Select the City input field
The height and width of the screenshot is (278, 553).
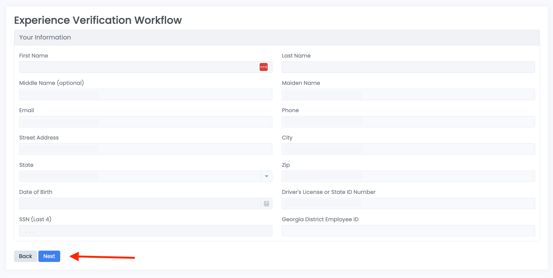[408, 149]
